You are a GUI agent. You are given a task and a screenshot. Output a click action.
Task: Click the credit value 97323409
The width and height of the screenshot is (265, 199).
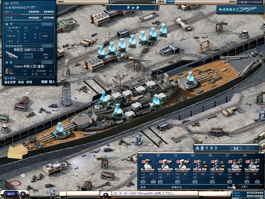(x=254, y=193)
